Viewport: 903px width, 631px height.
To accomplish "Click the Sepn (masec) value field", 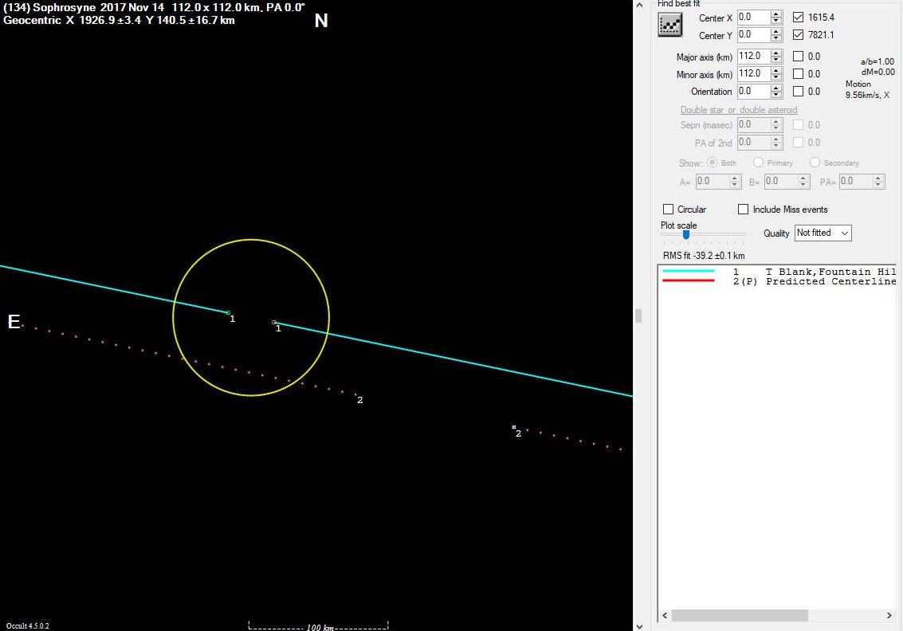I will point(753,125).
